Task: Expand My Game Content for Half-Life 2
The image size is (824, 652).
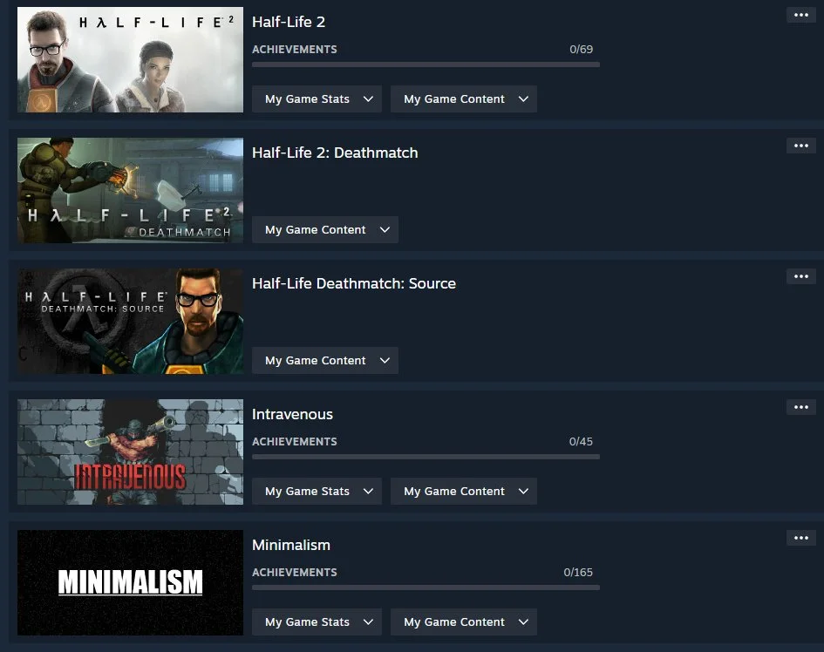Action: [464, 98]
